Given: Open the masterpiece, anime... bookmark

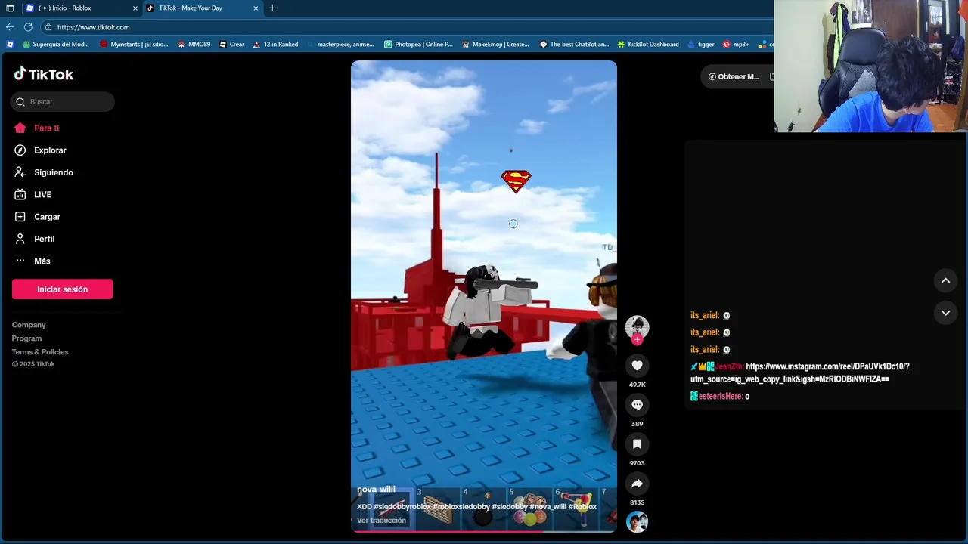Looking at the screenshot, I should click(x=340, y=45).
